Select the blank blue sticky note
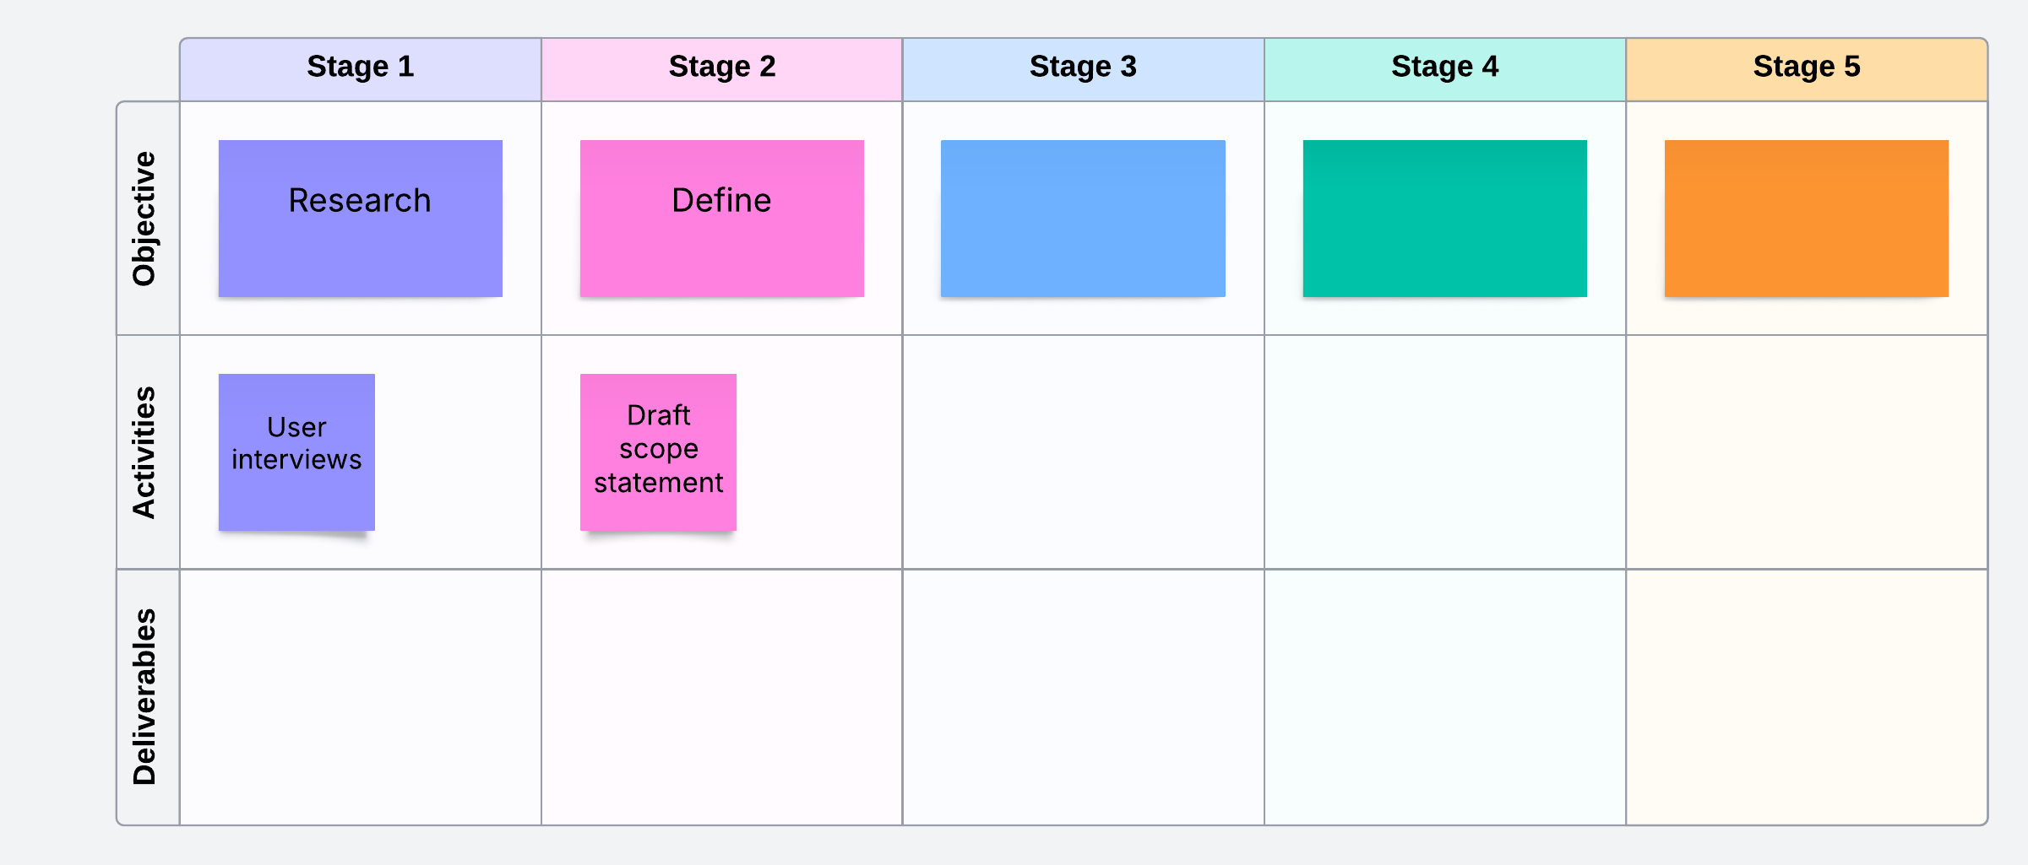 1083,219
